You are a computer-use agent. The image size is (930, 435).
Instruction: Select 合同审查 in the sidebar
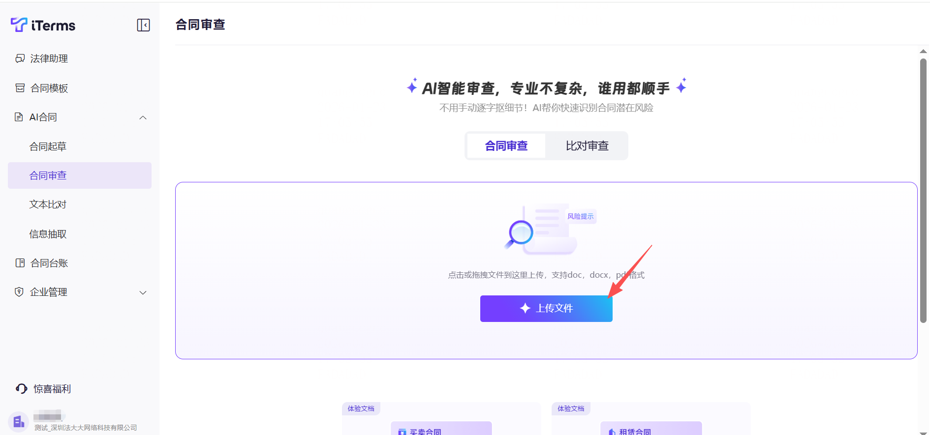[80, 175]
